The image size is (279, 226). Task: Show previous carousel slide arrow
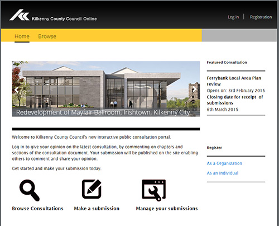pos(17,90)
